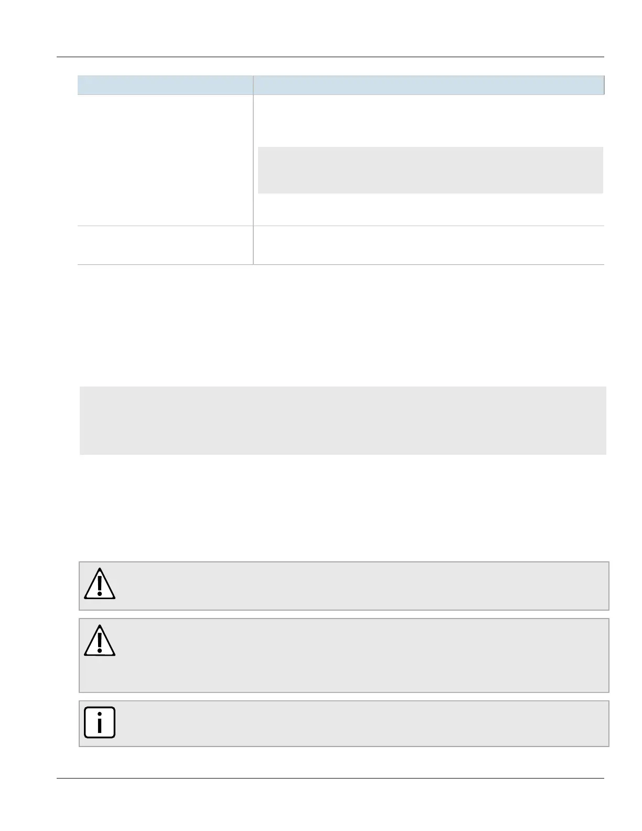The height and width of the screenshot is (831, 642).
Task: Click the large gray code block mid-page
Action: pos(343,420)
